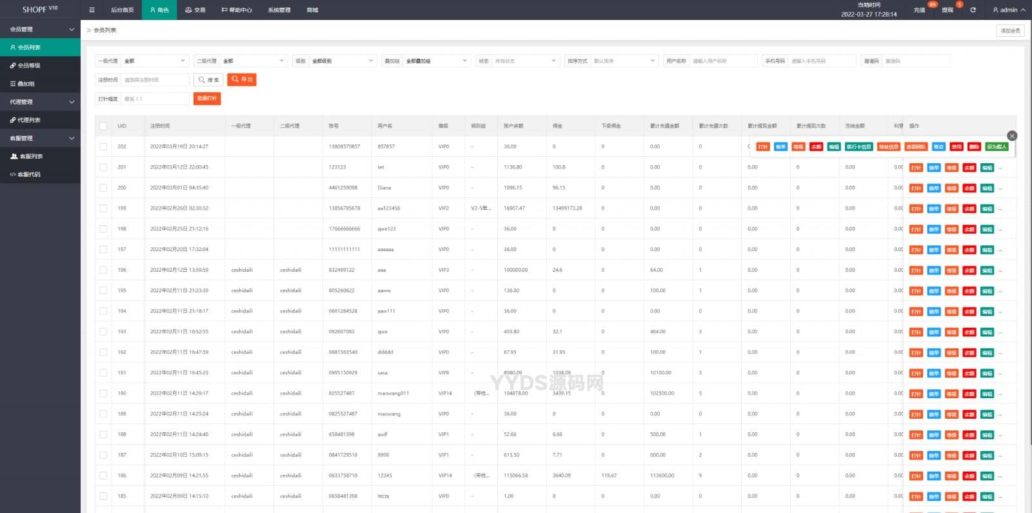
Task: Focus the 手机号码 phone number input field
Action: pos(822,61)
